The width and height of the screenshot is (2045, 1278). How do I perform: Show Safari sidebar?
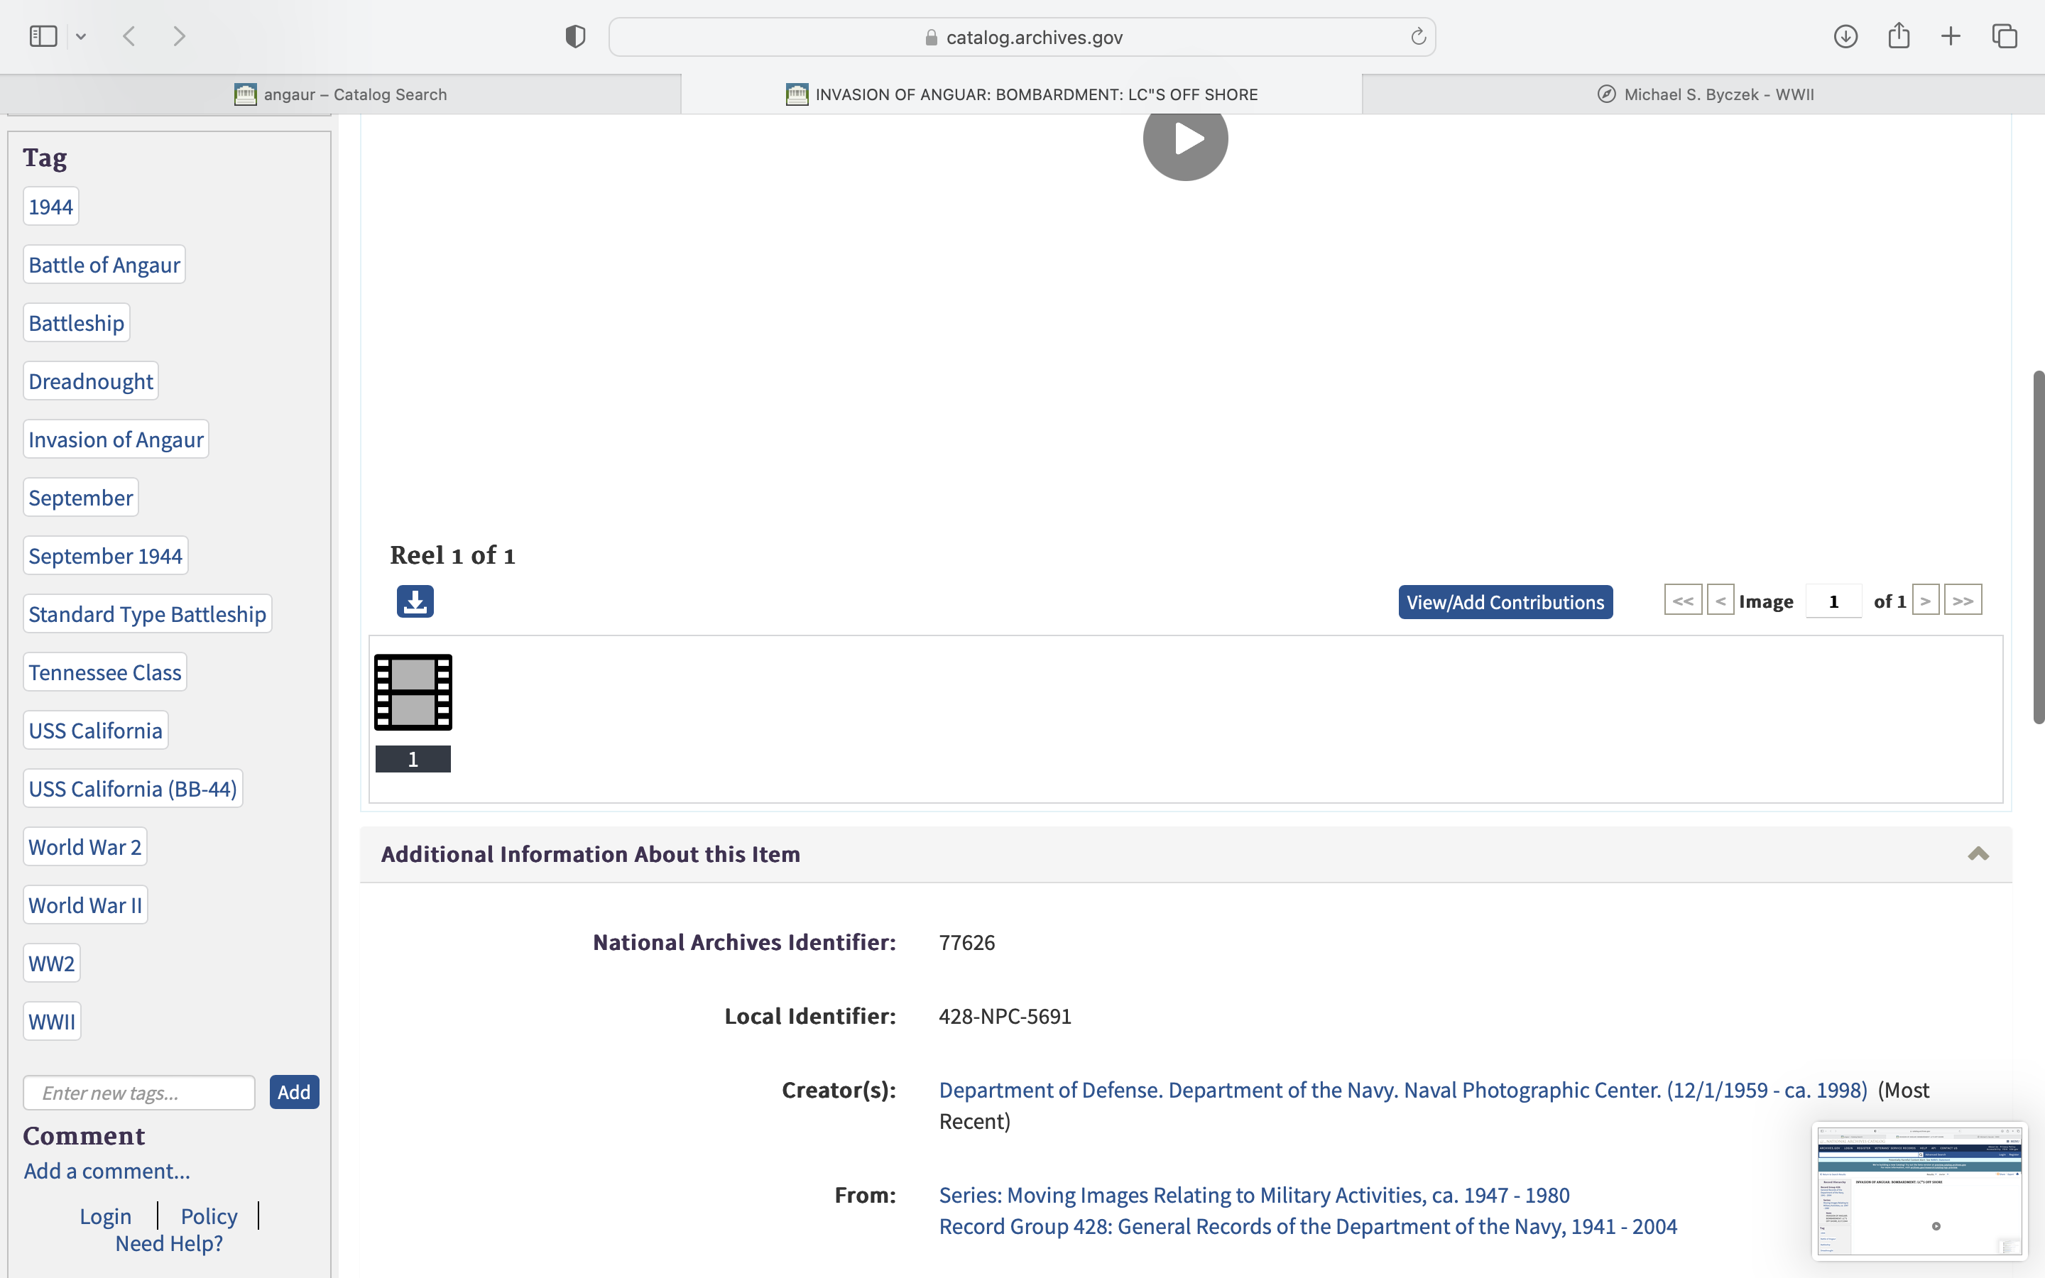43,36
